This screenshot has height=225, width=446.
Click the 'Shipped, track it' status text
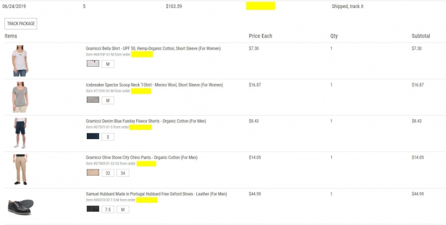click(x=348, y=6)
